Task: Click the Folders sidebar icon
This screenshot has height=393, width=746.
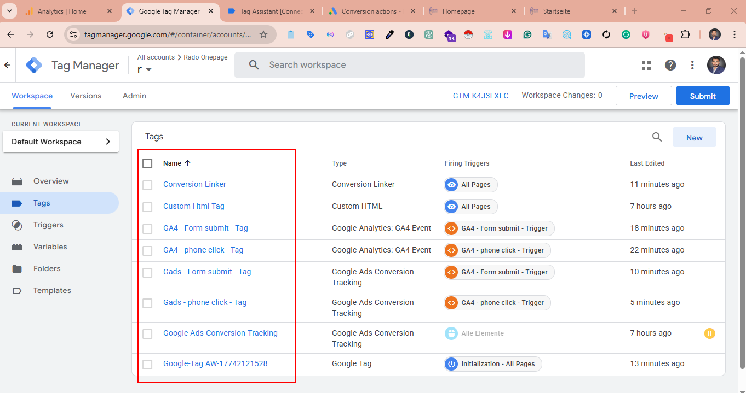Action: point(17,268)
